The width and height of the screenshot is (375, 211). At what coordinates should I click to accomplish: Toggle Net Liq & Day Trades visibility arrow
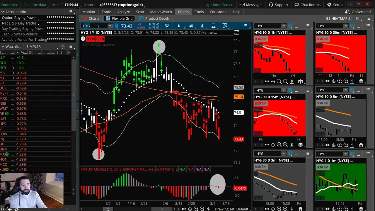(38, 23)
